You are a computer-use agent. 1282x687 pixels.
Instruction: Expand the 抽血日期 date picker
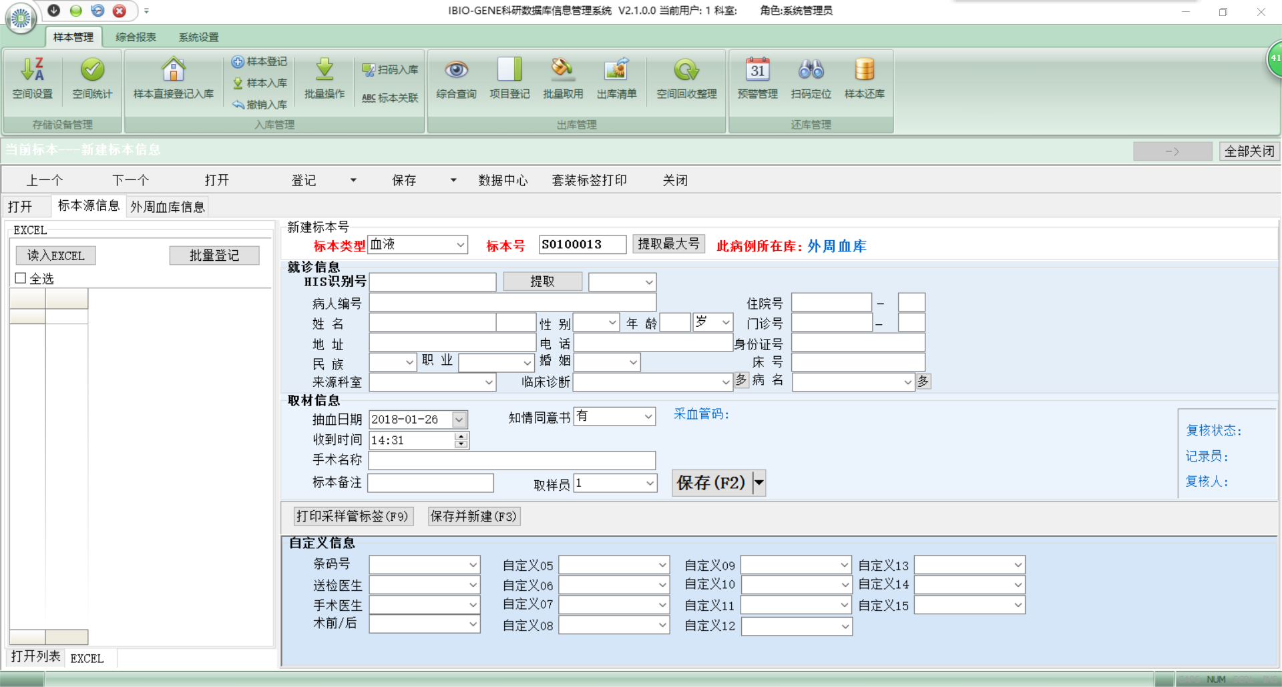point(459,420)
